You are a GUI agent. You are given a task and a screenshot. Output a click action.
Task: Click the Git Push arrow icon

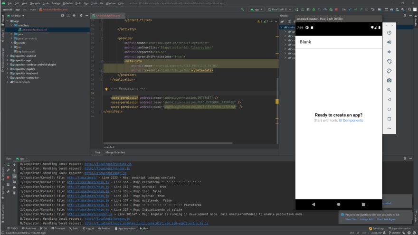361,9
